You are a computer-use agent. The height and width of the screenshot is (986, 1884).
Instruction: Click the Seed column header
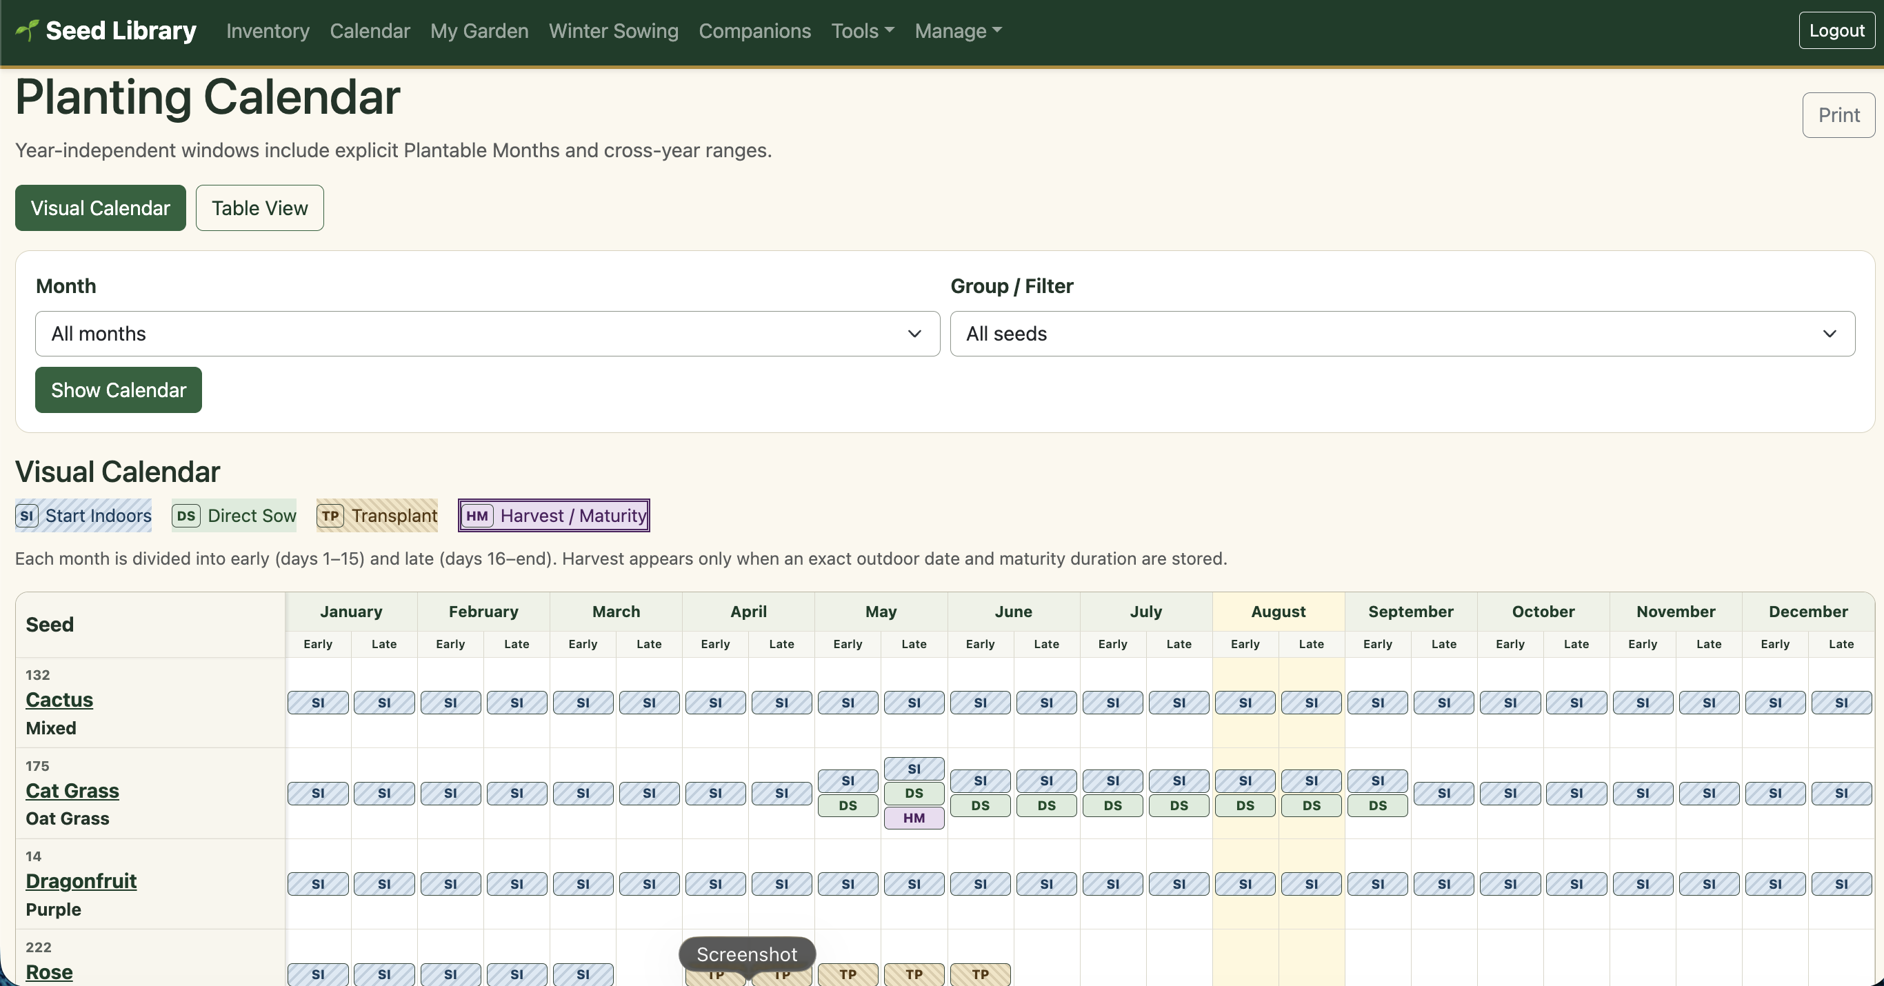(x=150, y=625)
